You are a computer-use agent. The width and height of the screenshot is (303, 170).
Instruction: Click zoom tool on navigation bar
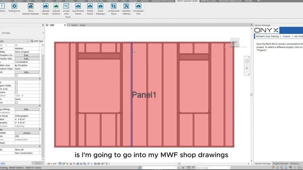click(247, 68)
